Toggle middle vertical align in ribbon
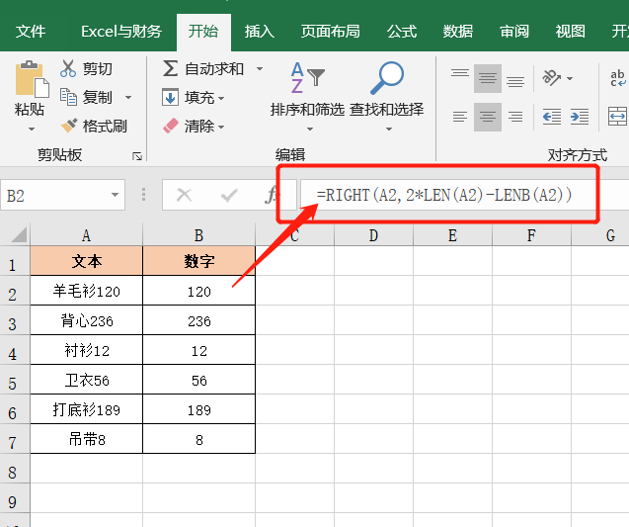Screen dimensions: 629x527 point(487,78)
